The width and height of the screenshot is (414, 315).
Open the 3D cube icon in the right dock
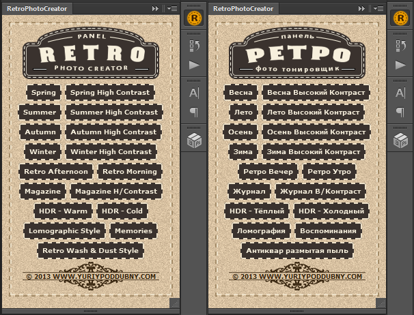click(399, 140)
